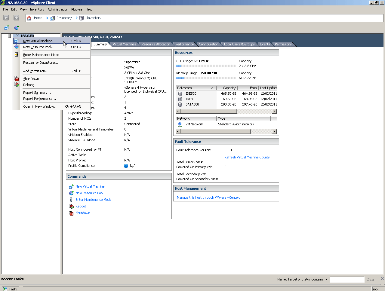Click Manage this host through VMware vCenter
This screenshot has height=291, width=385.
208,198
